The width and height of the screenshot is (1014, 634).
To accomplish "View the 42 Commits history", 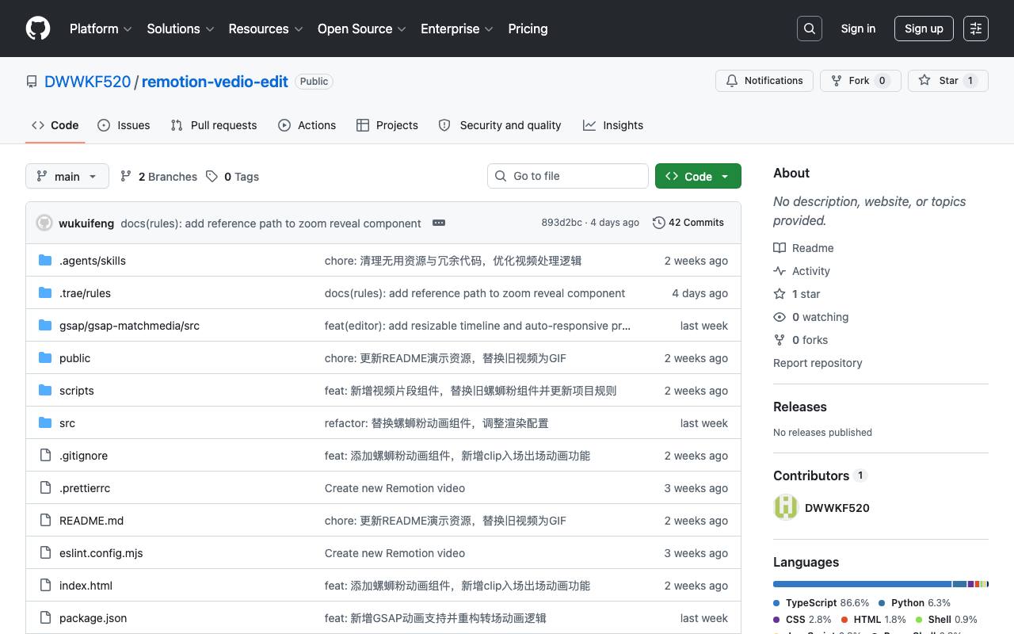I will (688, 223).
